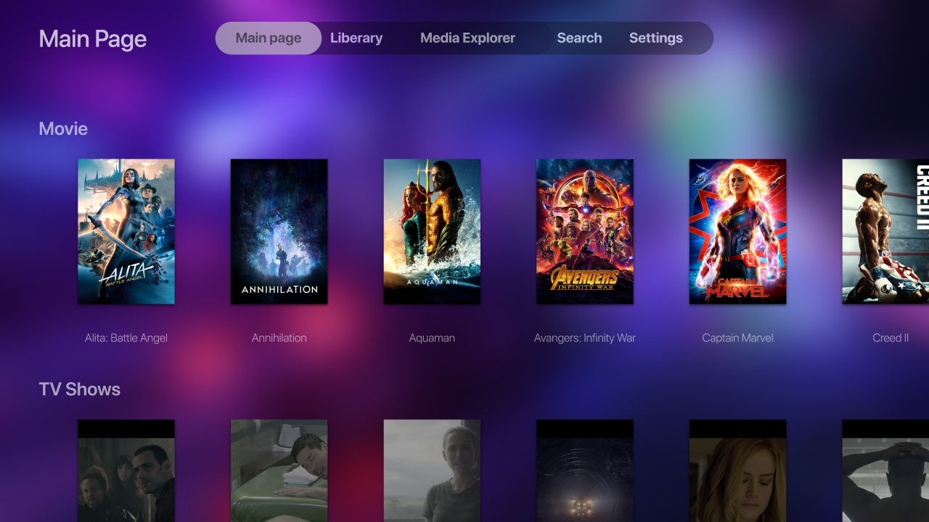The width and height of the screenshot is (929, 522).
Task: Select TV show thumbnail of blonde woman
Action: (738, 471)
